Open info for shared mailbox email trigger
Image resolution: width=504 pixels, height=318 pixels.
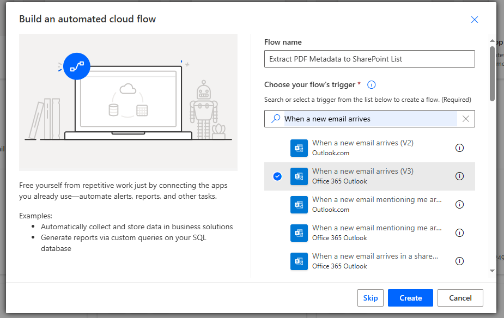point(459,261)
